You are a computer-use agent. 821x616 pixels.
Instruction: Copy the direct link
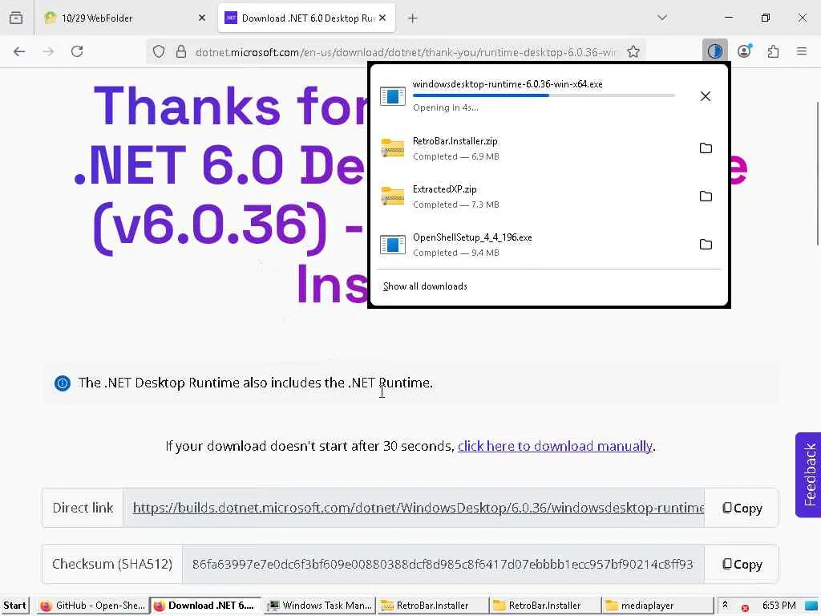point(742,508)
